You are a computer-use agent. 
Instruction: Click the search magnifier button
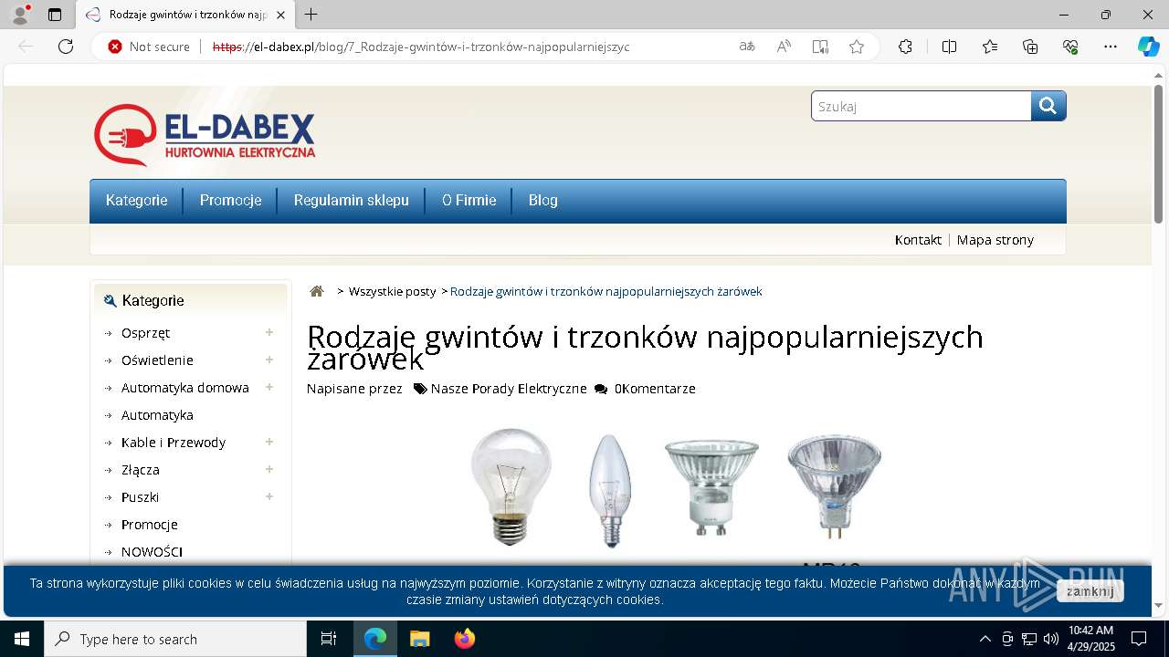point(1048,106)
